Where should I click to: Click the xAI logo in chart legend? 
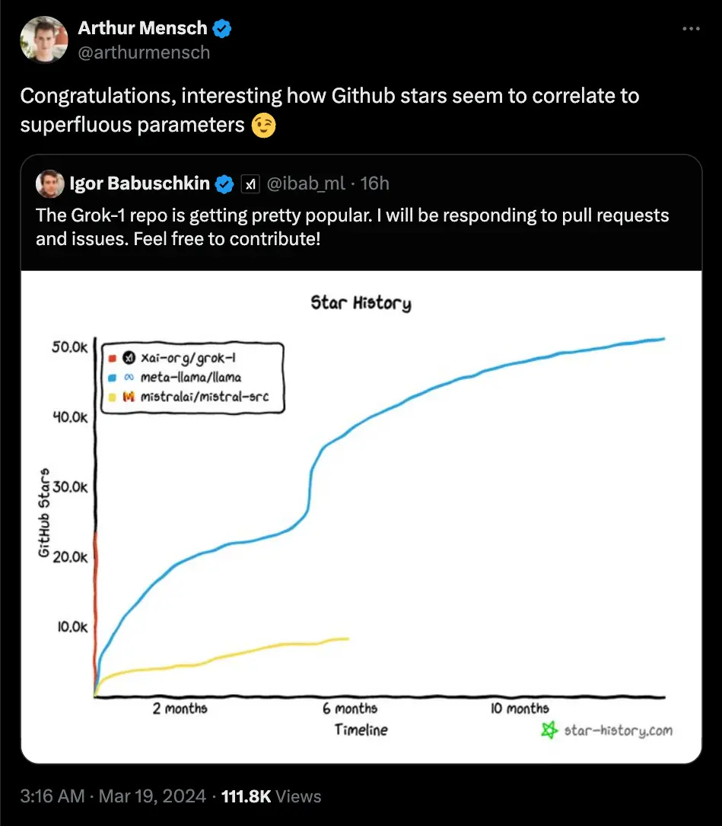point(129,358)
